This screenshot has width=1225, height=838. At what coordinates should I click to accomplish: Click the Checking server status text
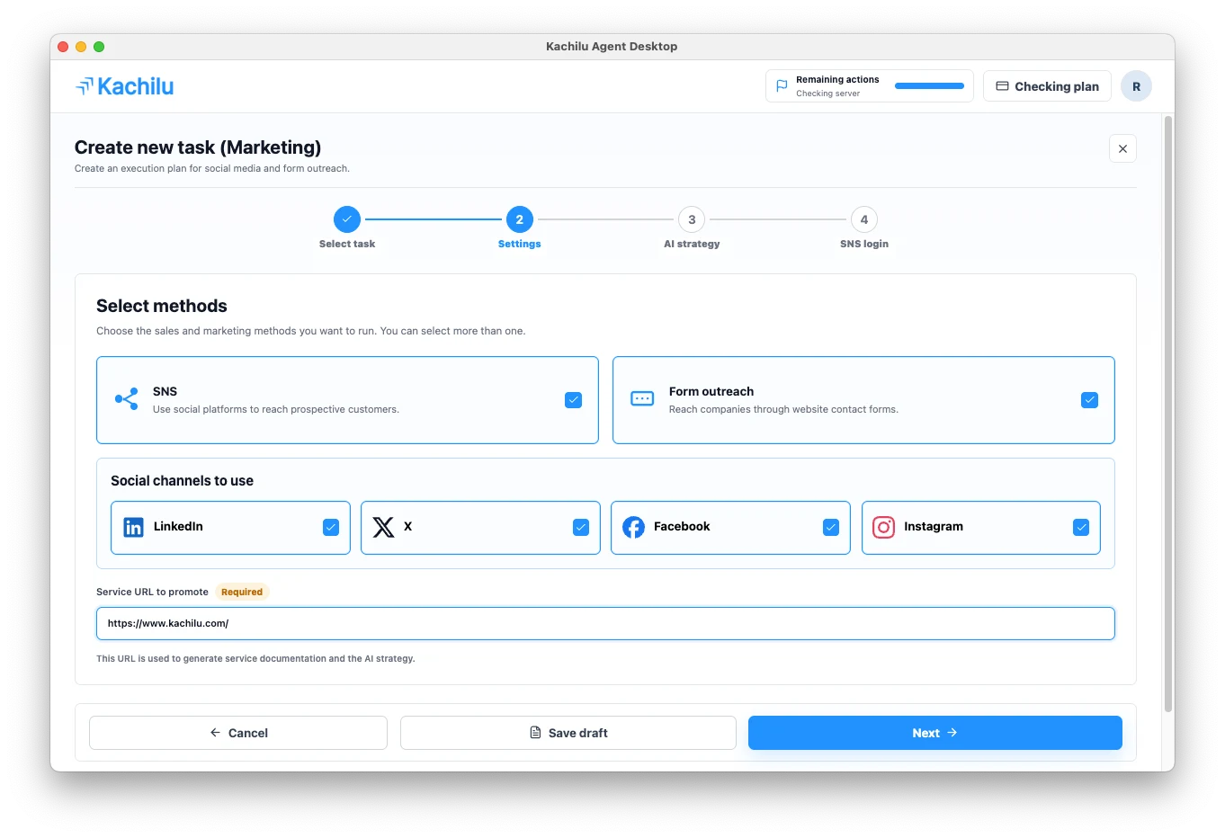tap(828, 94)
